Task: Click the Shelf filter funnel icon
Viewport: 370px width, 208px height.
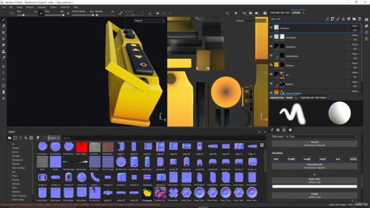Action: pos(38,138)
